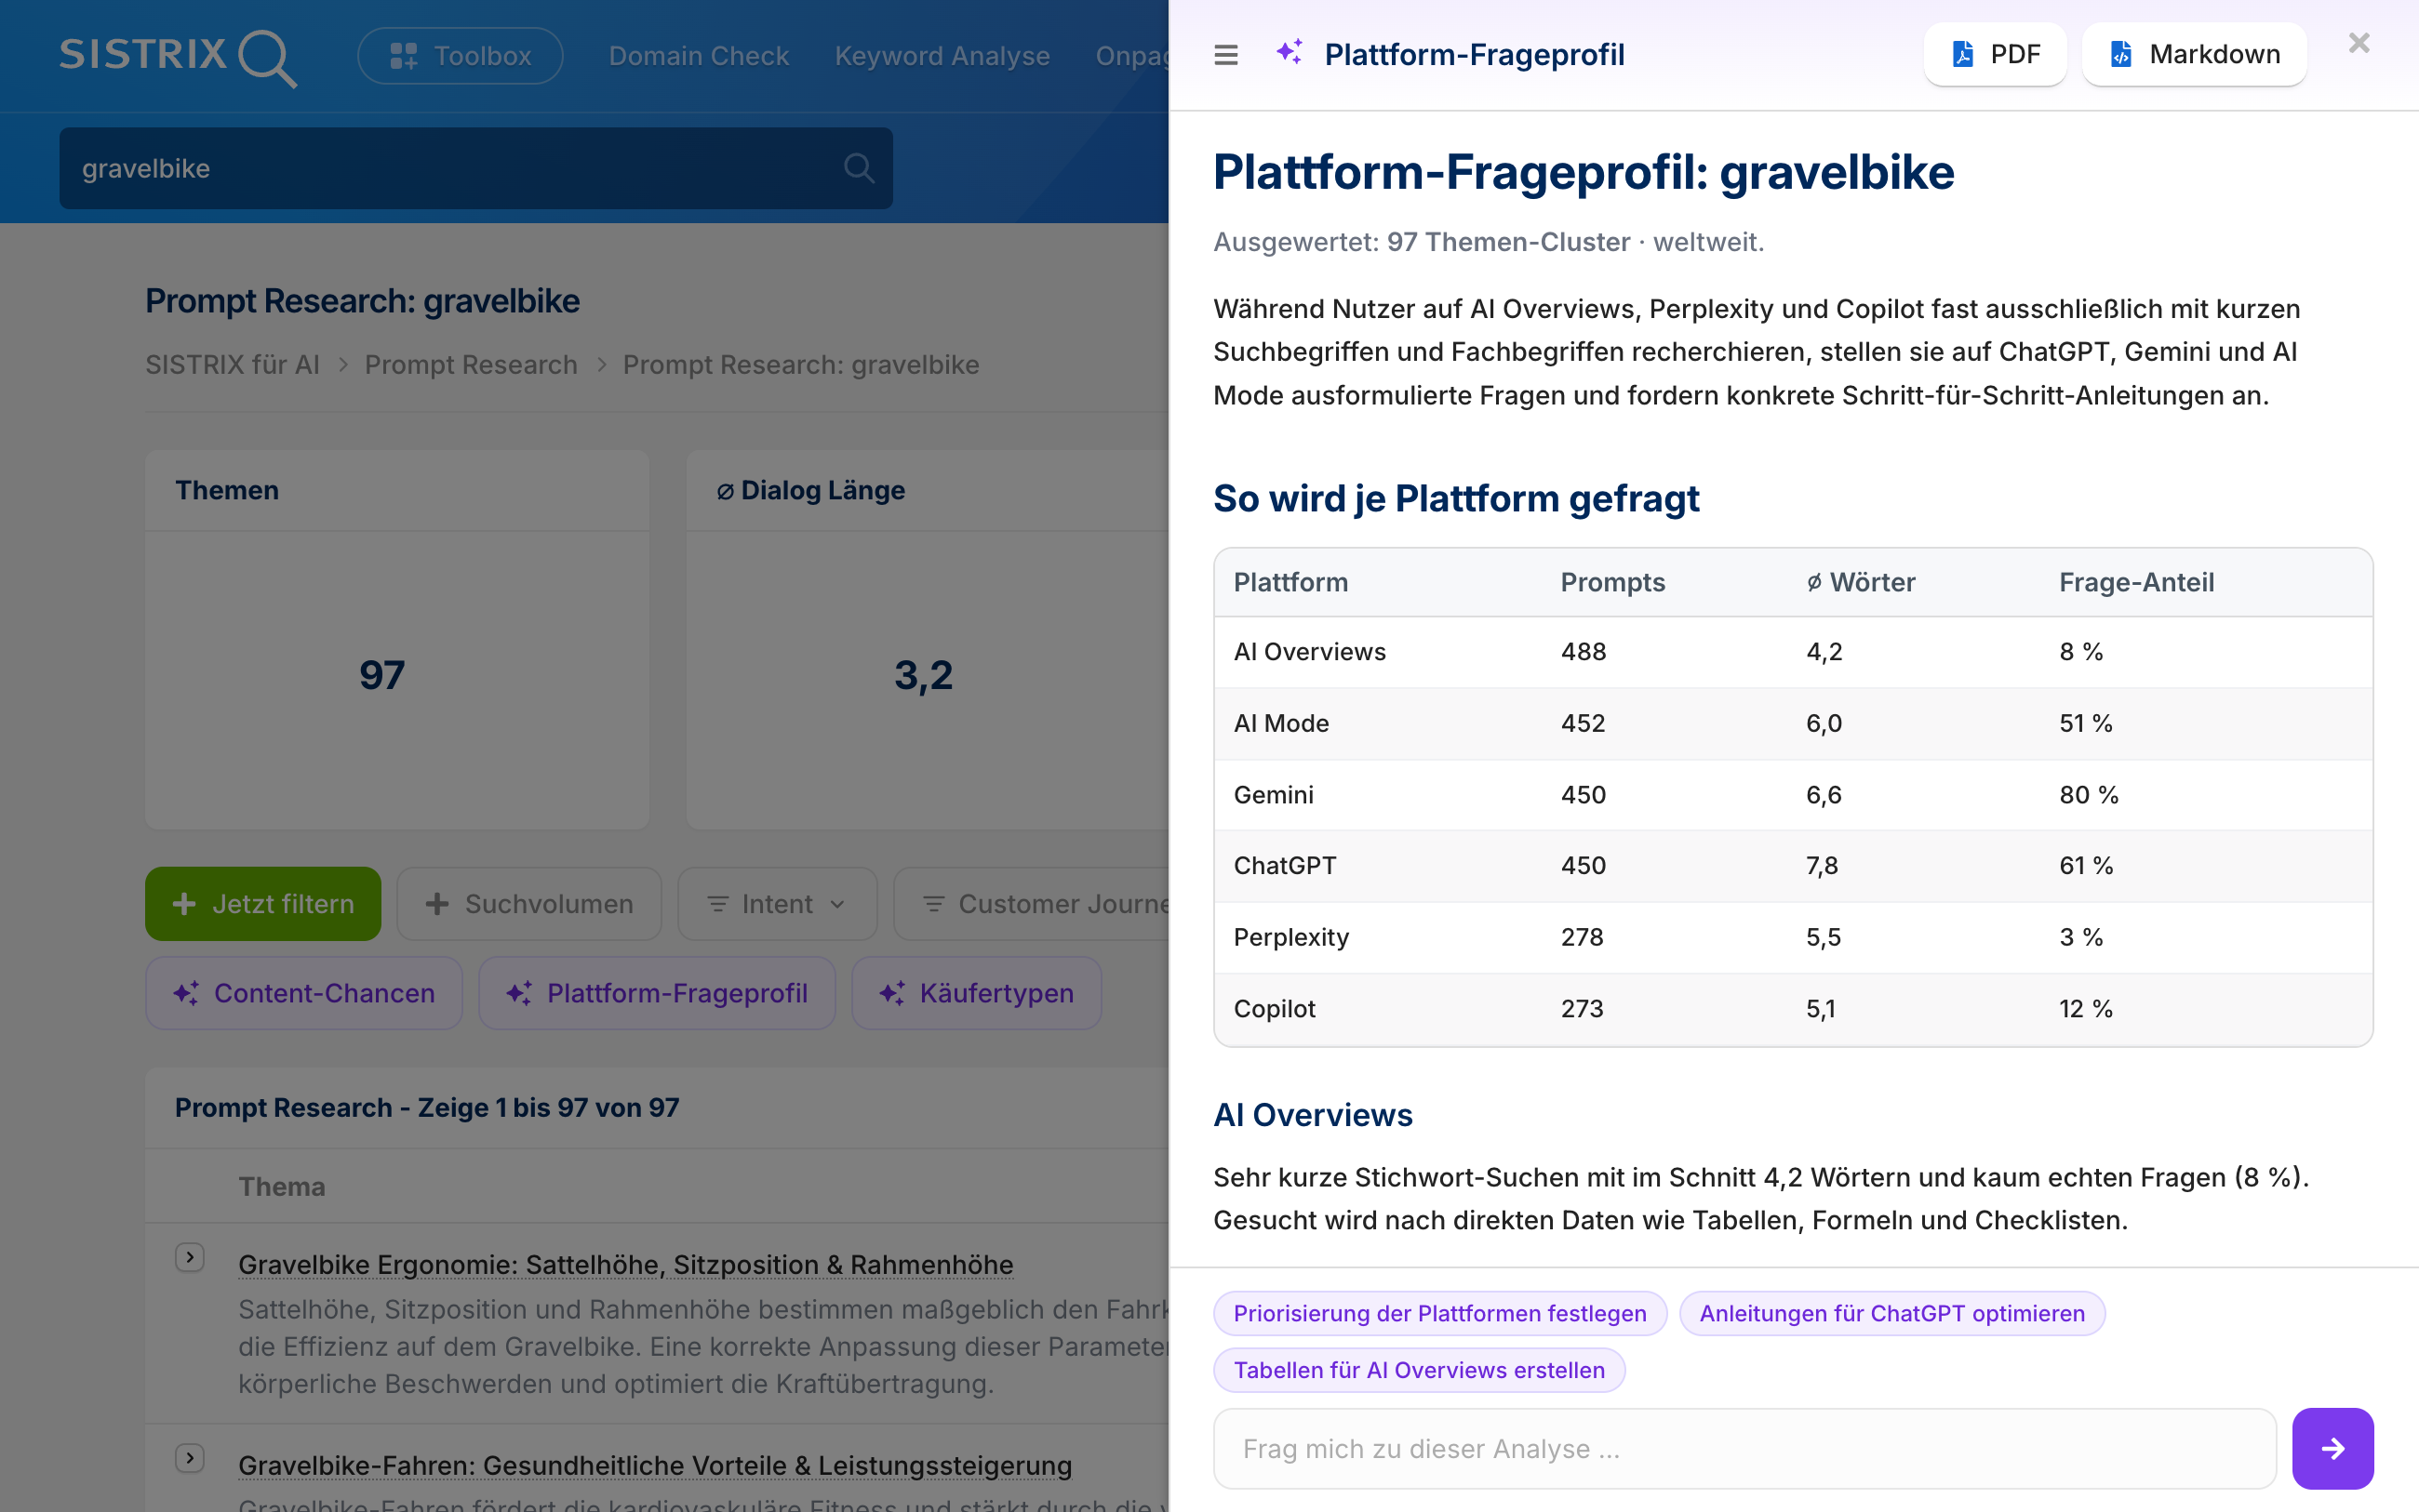Go to Domain Check
The height and width of the screenshot is (1512, 2419).
coord(699,56)
